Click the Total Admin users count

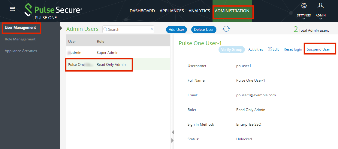tap(311, 30)
